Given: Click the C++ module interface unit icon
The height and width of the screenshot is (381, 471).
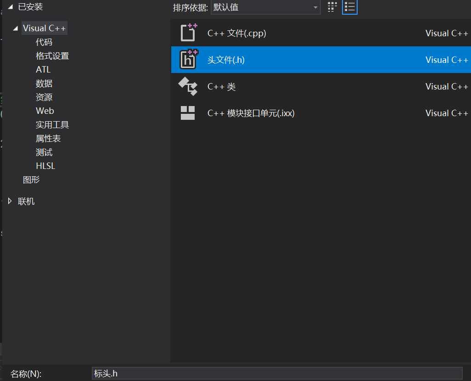Looking at the screenshot, I should 188,113.
